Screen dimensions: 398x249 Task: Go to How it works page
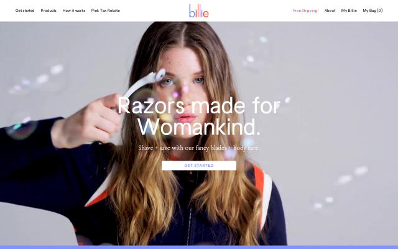pos(74,11)
